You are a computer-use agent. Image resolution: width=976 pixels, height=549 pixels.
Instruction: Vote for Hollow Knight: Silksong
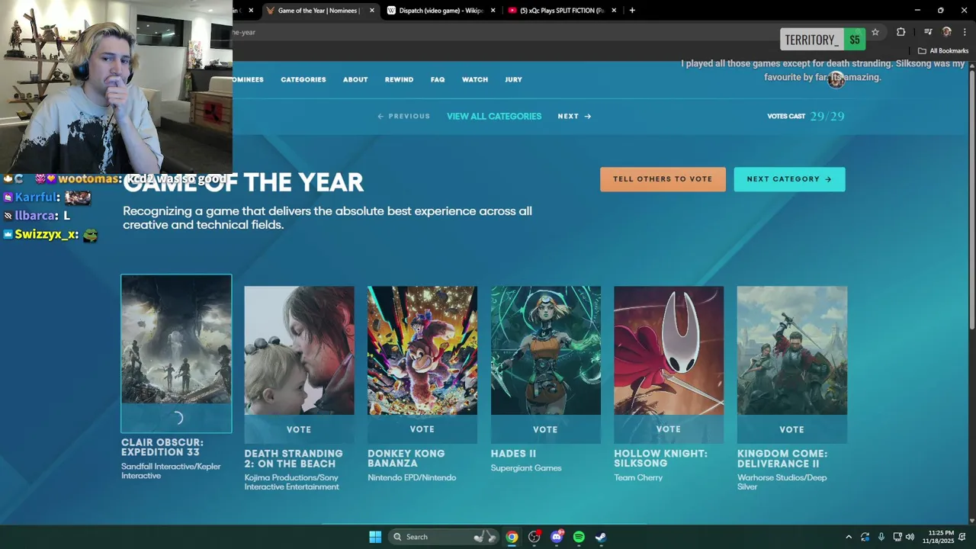point(669,429)
